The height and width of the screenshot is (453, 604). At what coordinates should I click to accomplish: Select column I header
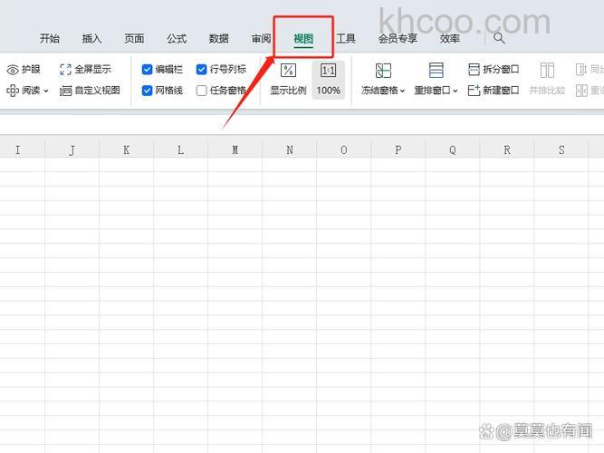18,149
